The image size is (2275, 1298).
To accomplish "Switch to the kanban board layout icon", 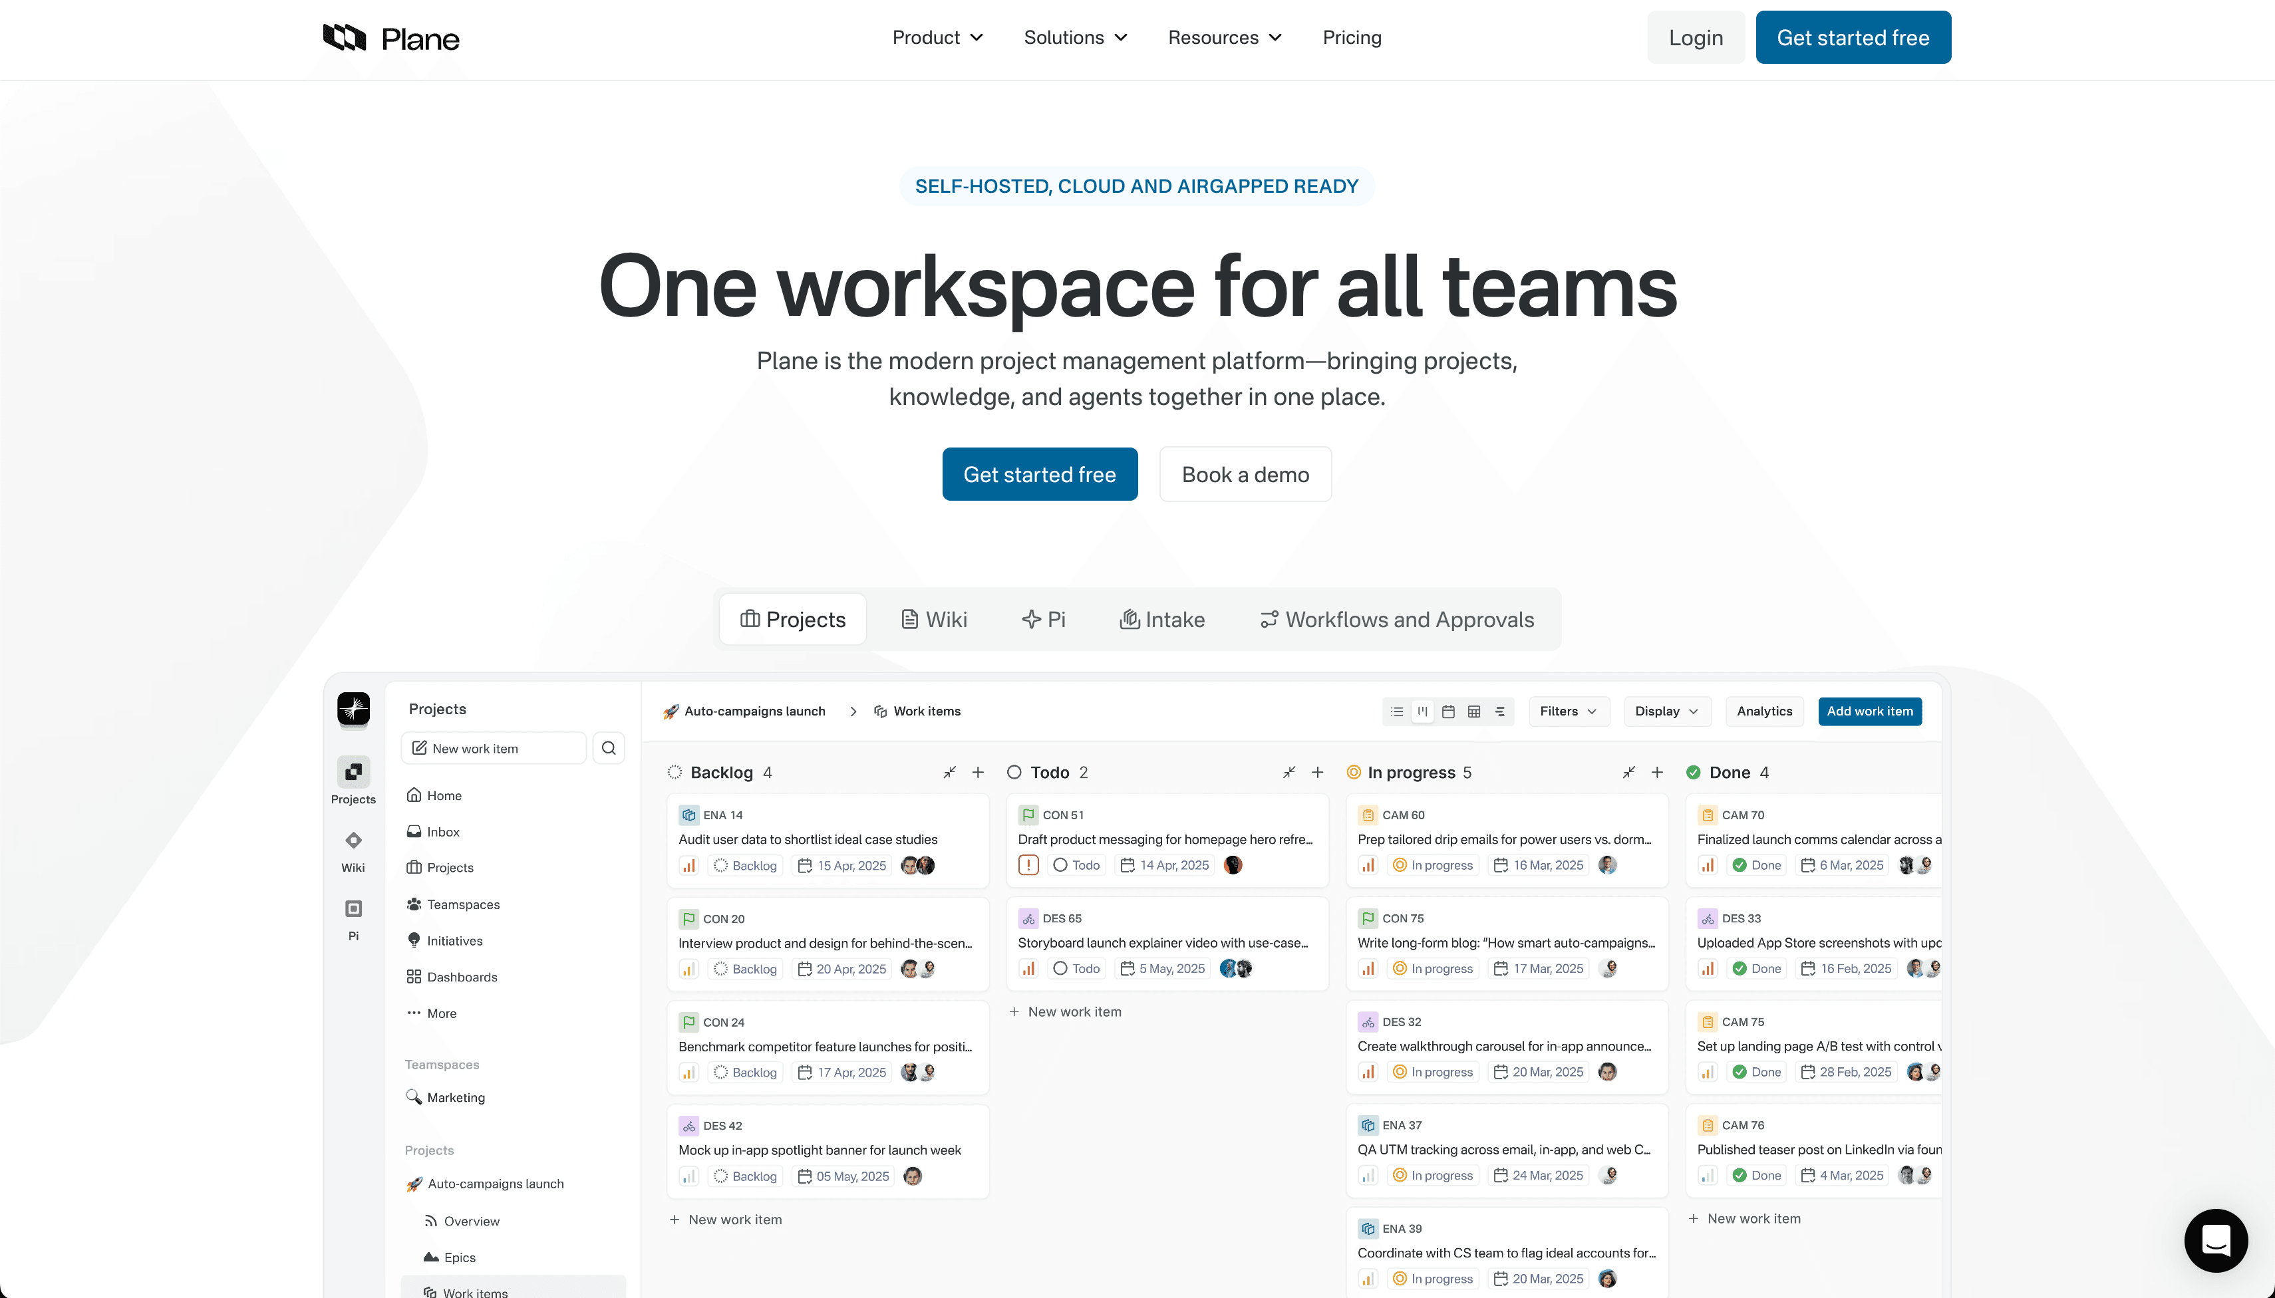I will point(1422,712).
